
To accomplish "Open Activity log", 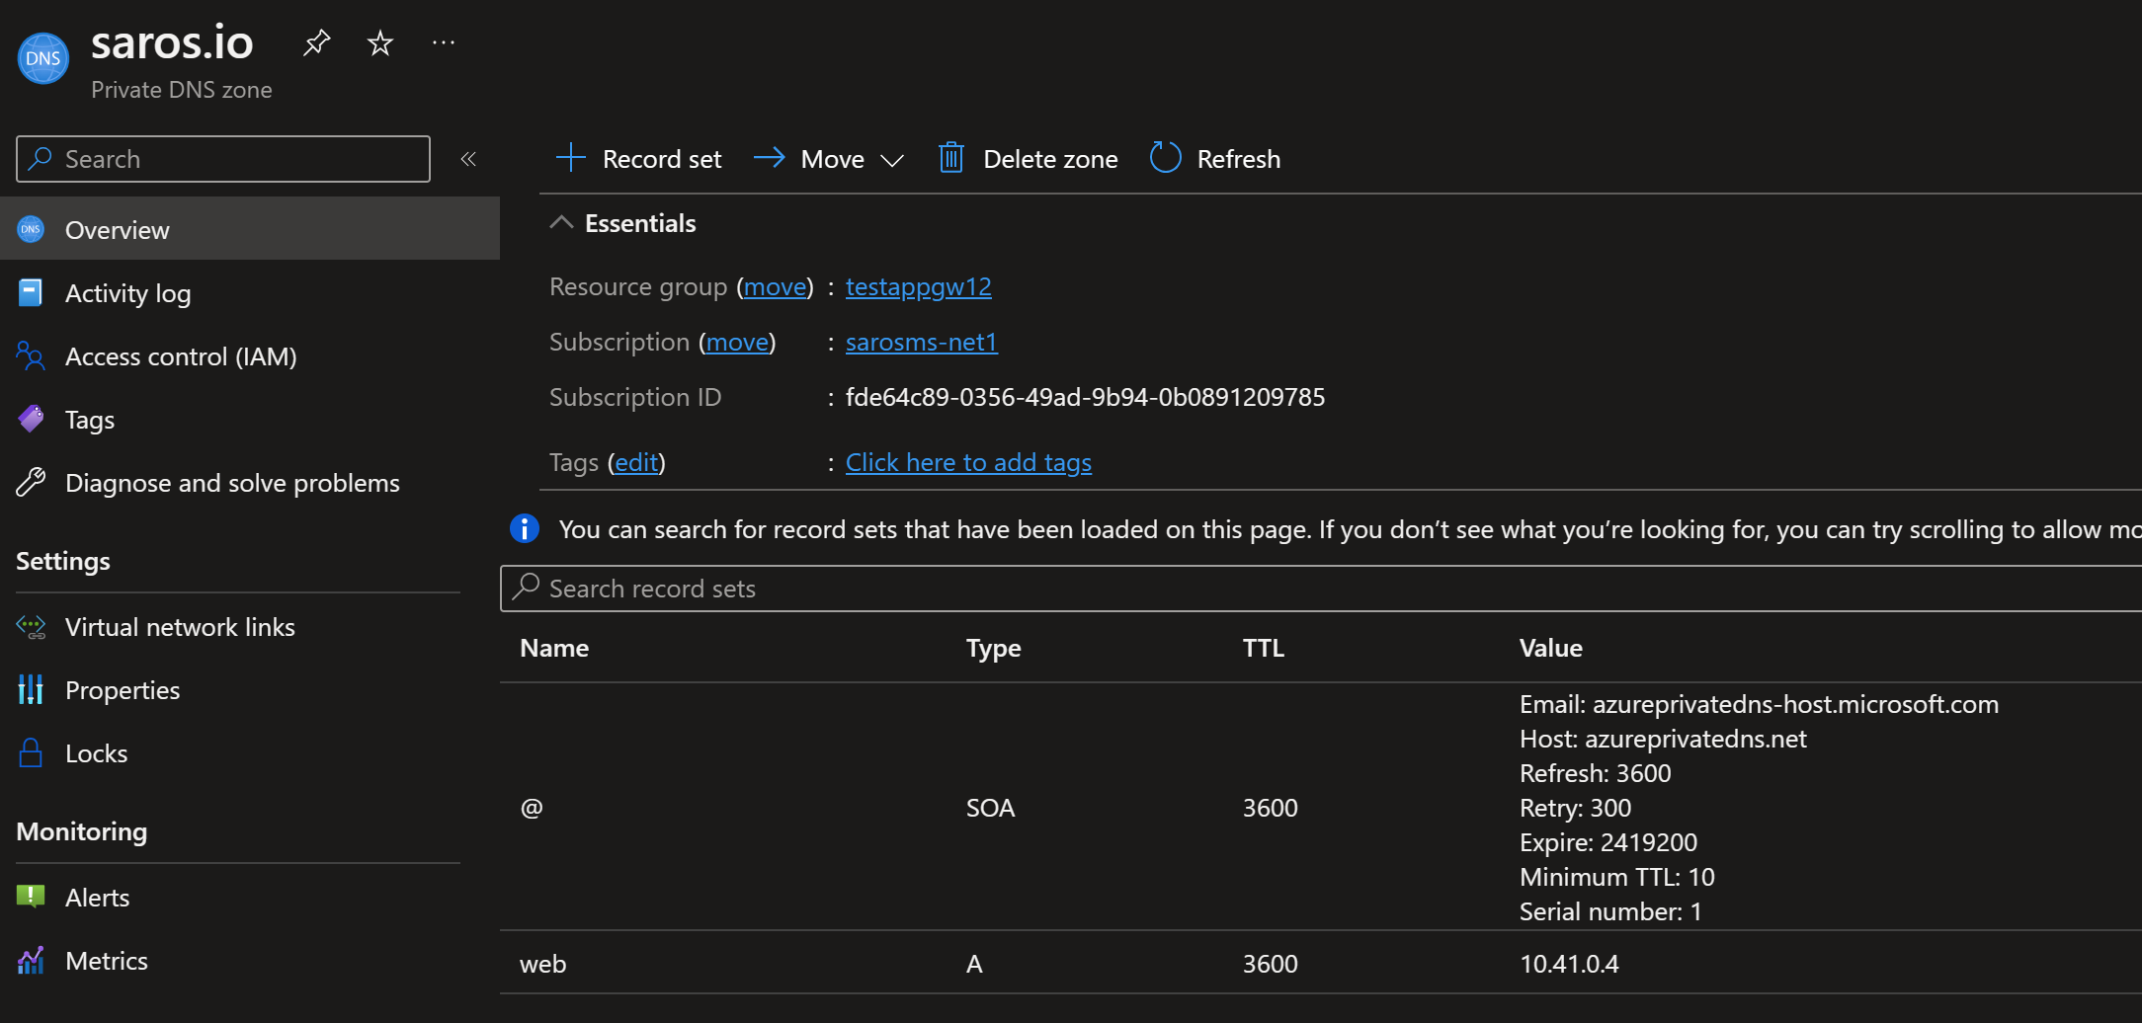I will point(128,293).
